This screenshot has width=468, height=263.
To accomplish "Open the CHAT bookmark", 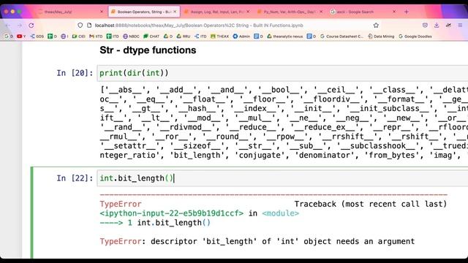I will 151,37.
